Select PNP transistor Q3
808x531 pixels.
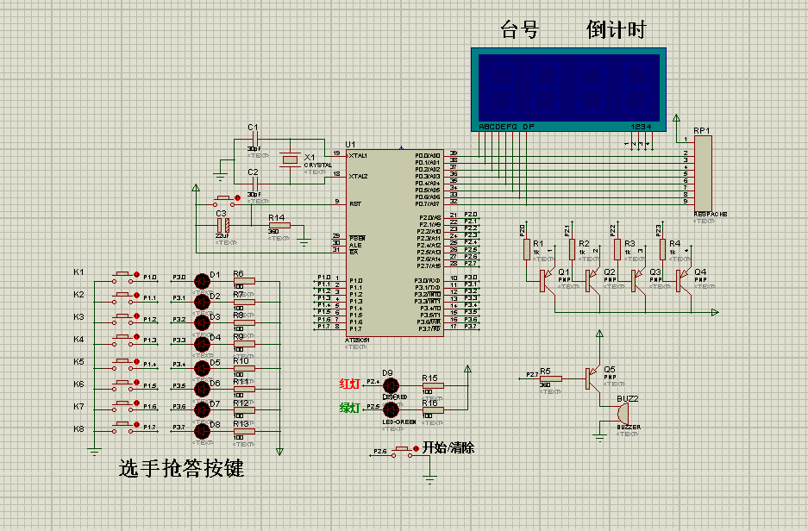tap(638, 280)
